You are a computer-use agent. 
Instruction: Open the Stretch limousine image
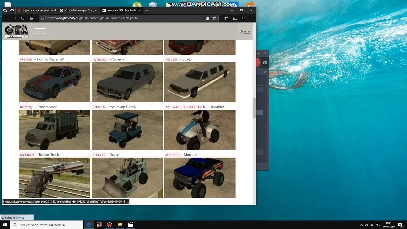point(200,82)
